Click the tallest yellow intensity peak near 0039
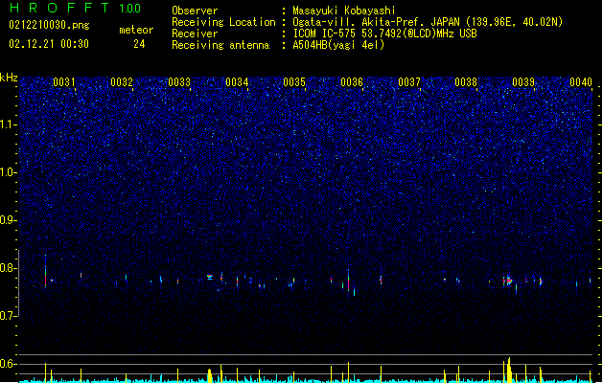The height and width of the screenshot is (383, 603). pyautogui.click(x=509, y=370)
